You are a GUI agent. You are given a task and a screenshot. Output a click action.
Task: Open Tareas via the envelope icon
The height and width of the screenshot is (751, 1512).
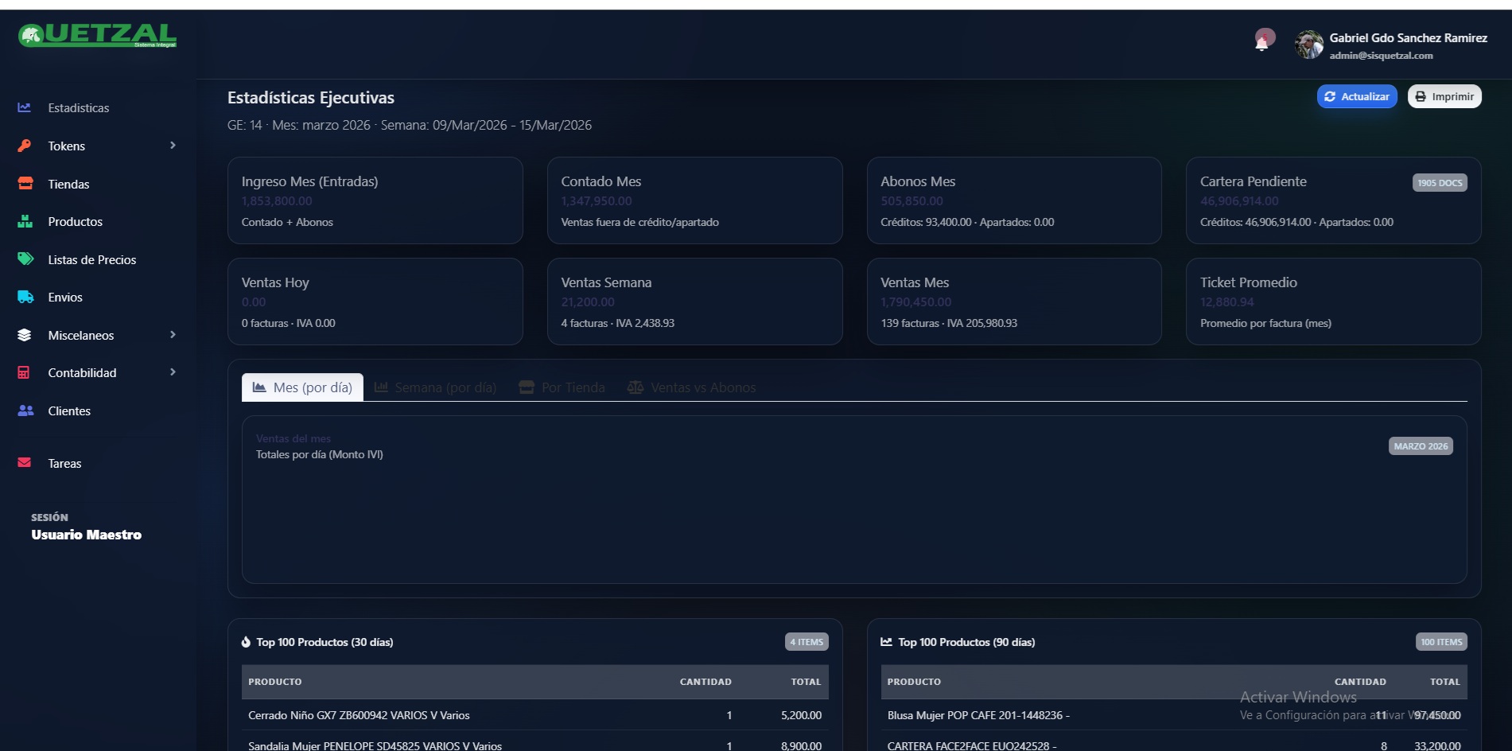[x=24, y=462]
